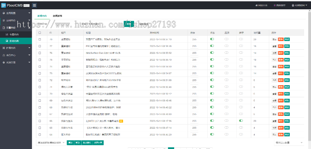Click the orange delete button for ID 69
Image resolution: width=311 pixels, height=149 pixels.
pos(281,100)
